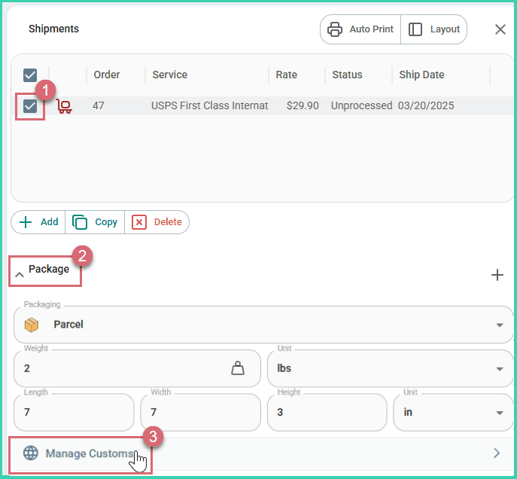The image size is (517, 479).
Task: Click the Copy shipment icon
Action: tap(80, 222)
